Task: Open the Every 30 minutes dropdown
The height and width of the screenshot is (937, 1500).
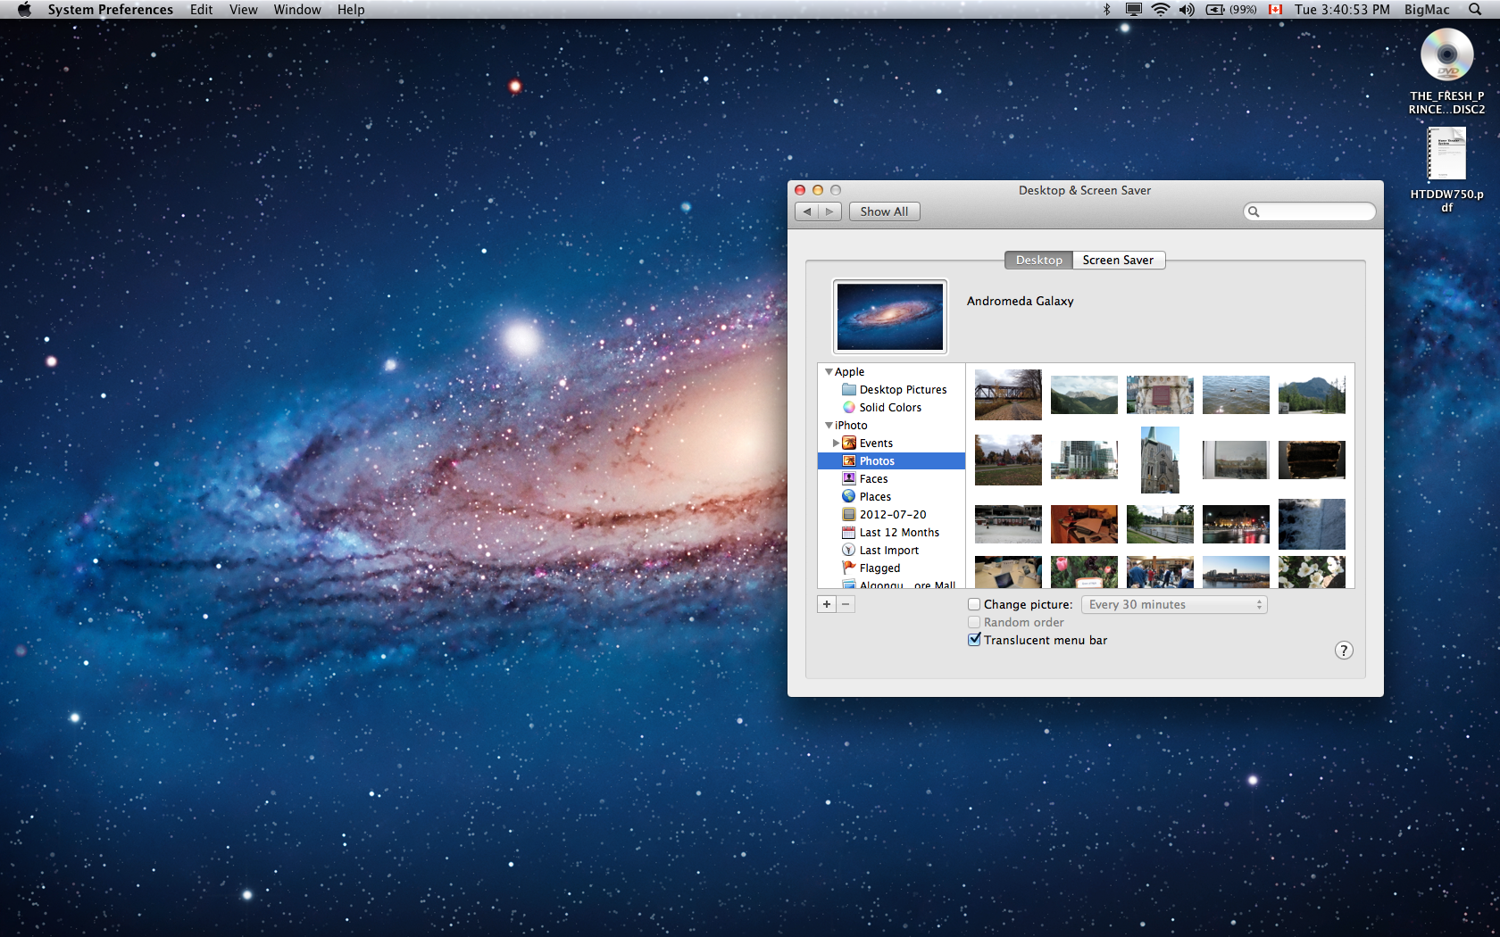Action: coord(1173,604)
